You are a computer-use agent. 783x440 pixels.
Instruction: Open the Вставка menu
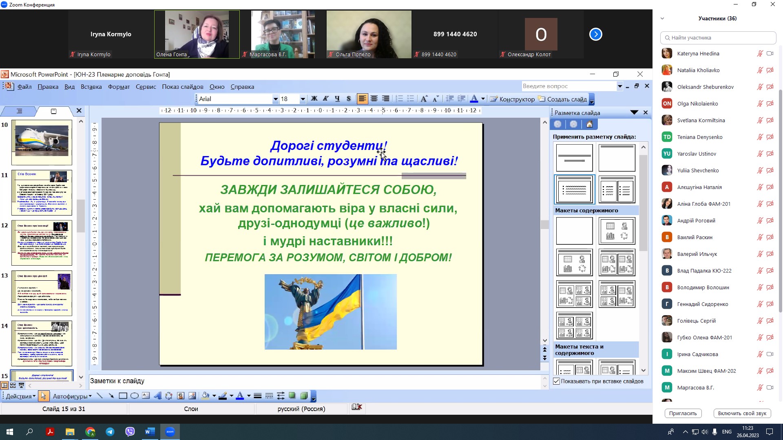tap(91, 87)
